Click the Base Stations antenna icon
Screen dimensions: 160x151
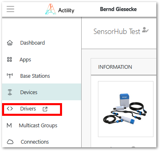point(10,76)
